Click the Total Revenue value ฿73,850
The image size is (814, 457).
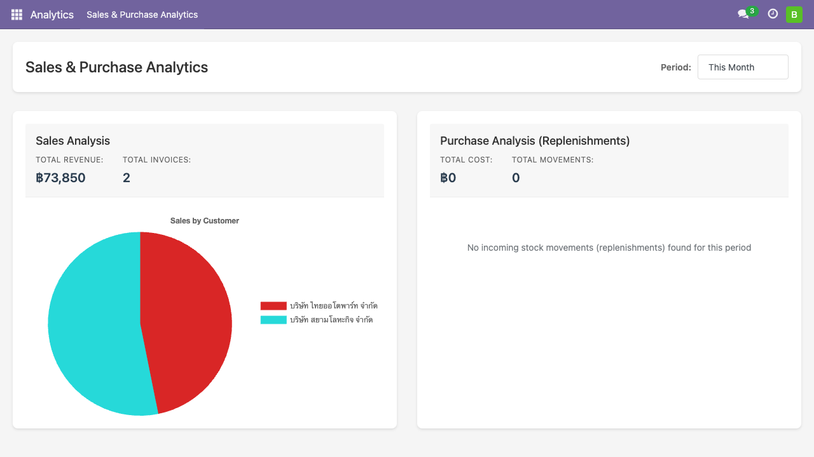pos(60,178)
